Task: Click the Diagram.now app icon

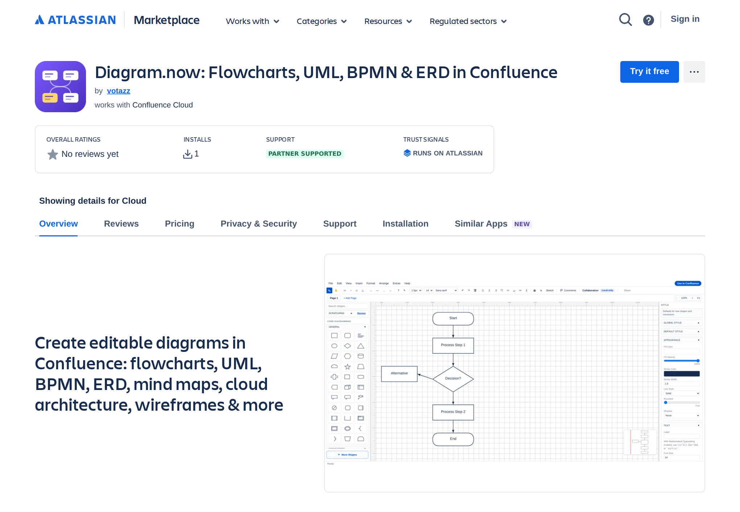Action: [60, 86]
